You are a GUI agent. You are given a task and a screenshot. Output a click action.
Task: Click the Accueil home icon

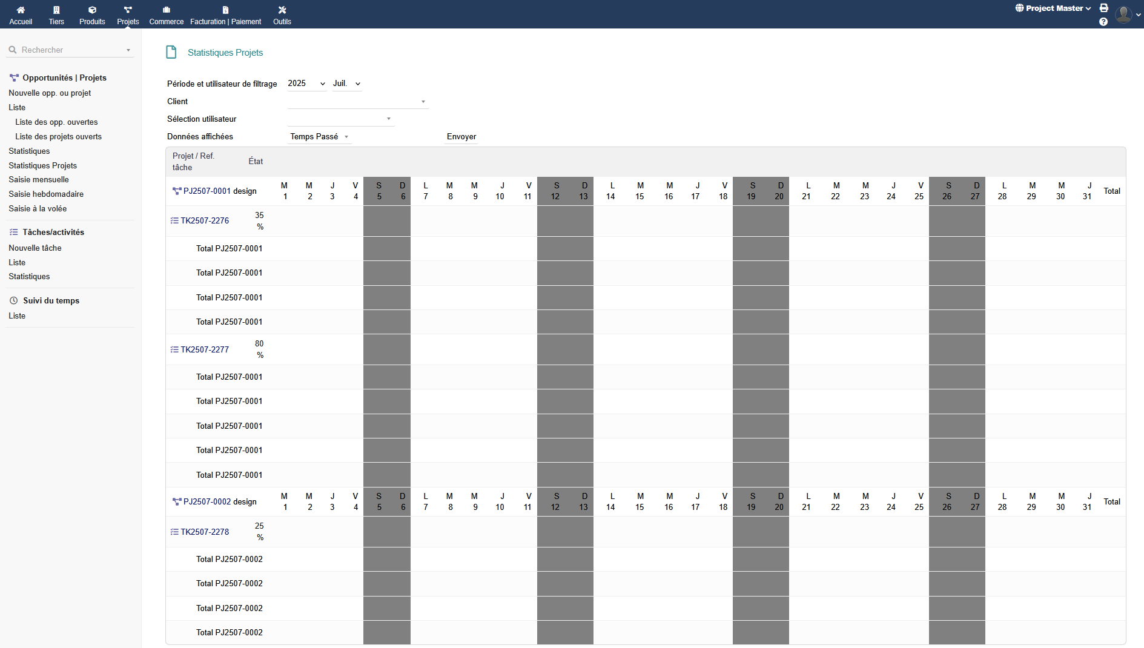pyautogui.click(x=21, y=10)
